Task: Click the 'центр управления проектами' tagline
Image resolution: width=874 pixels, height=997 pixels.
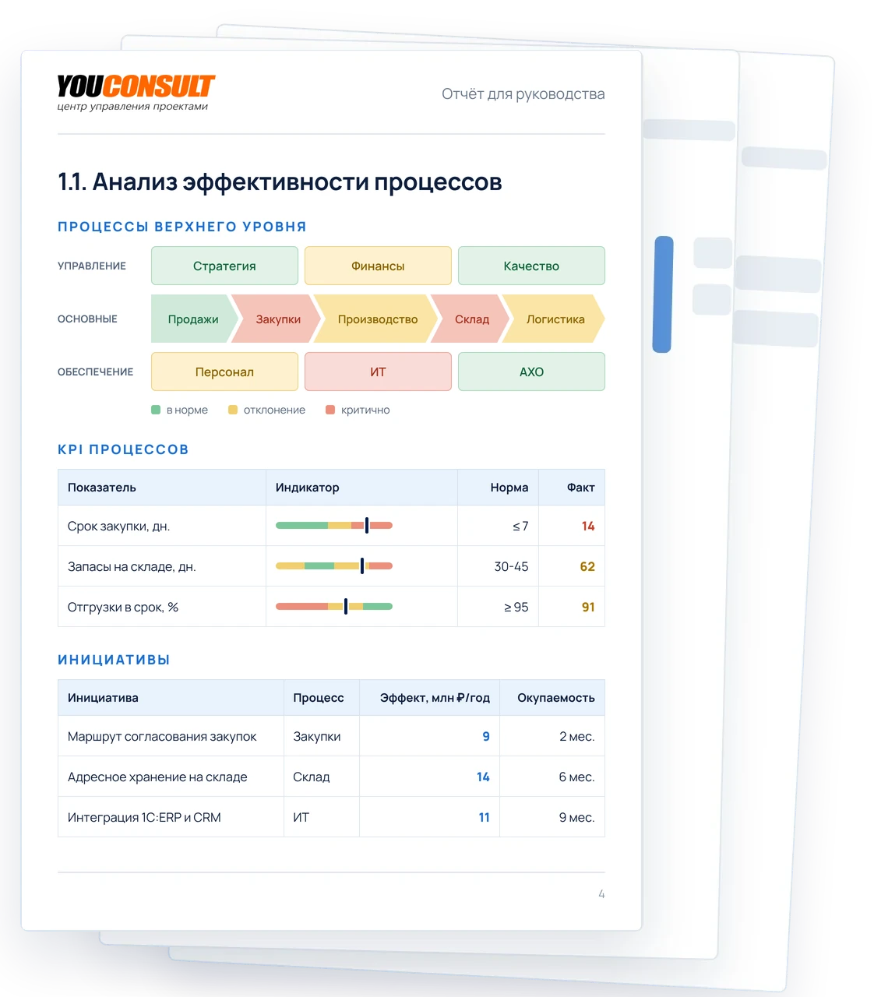Action: click(132, 107)
